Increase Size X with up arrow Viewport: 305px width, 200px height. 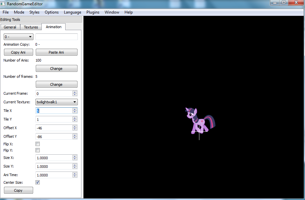point(75,156)
